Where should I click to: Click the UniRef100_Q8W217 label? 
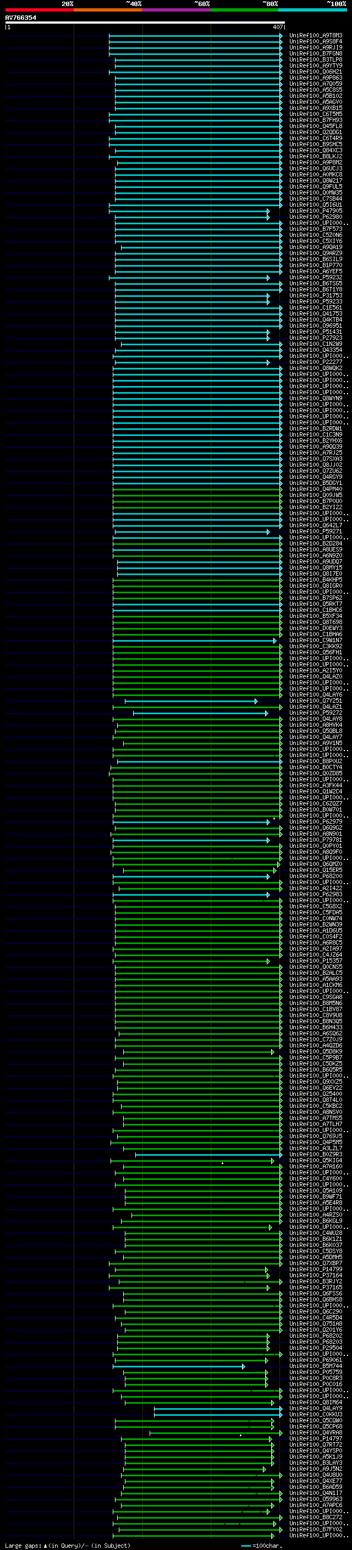(x=316, y=180)
